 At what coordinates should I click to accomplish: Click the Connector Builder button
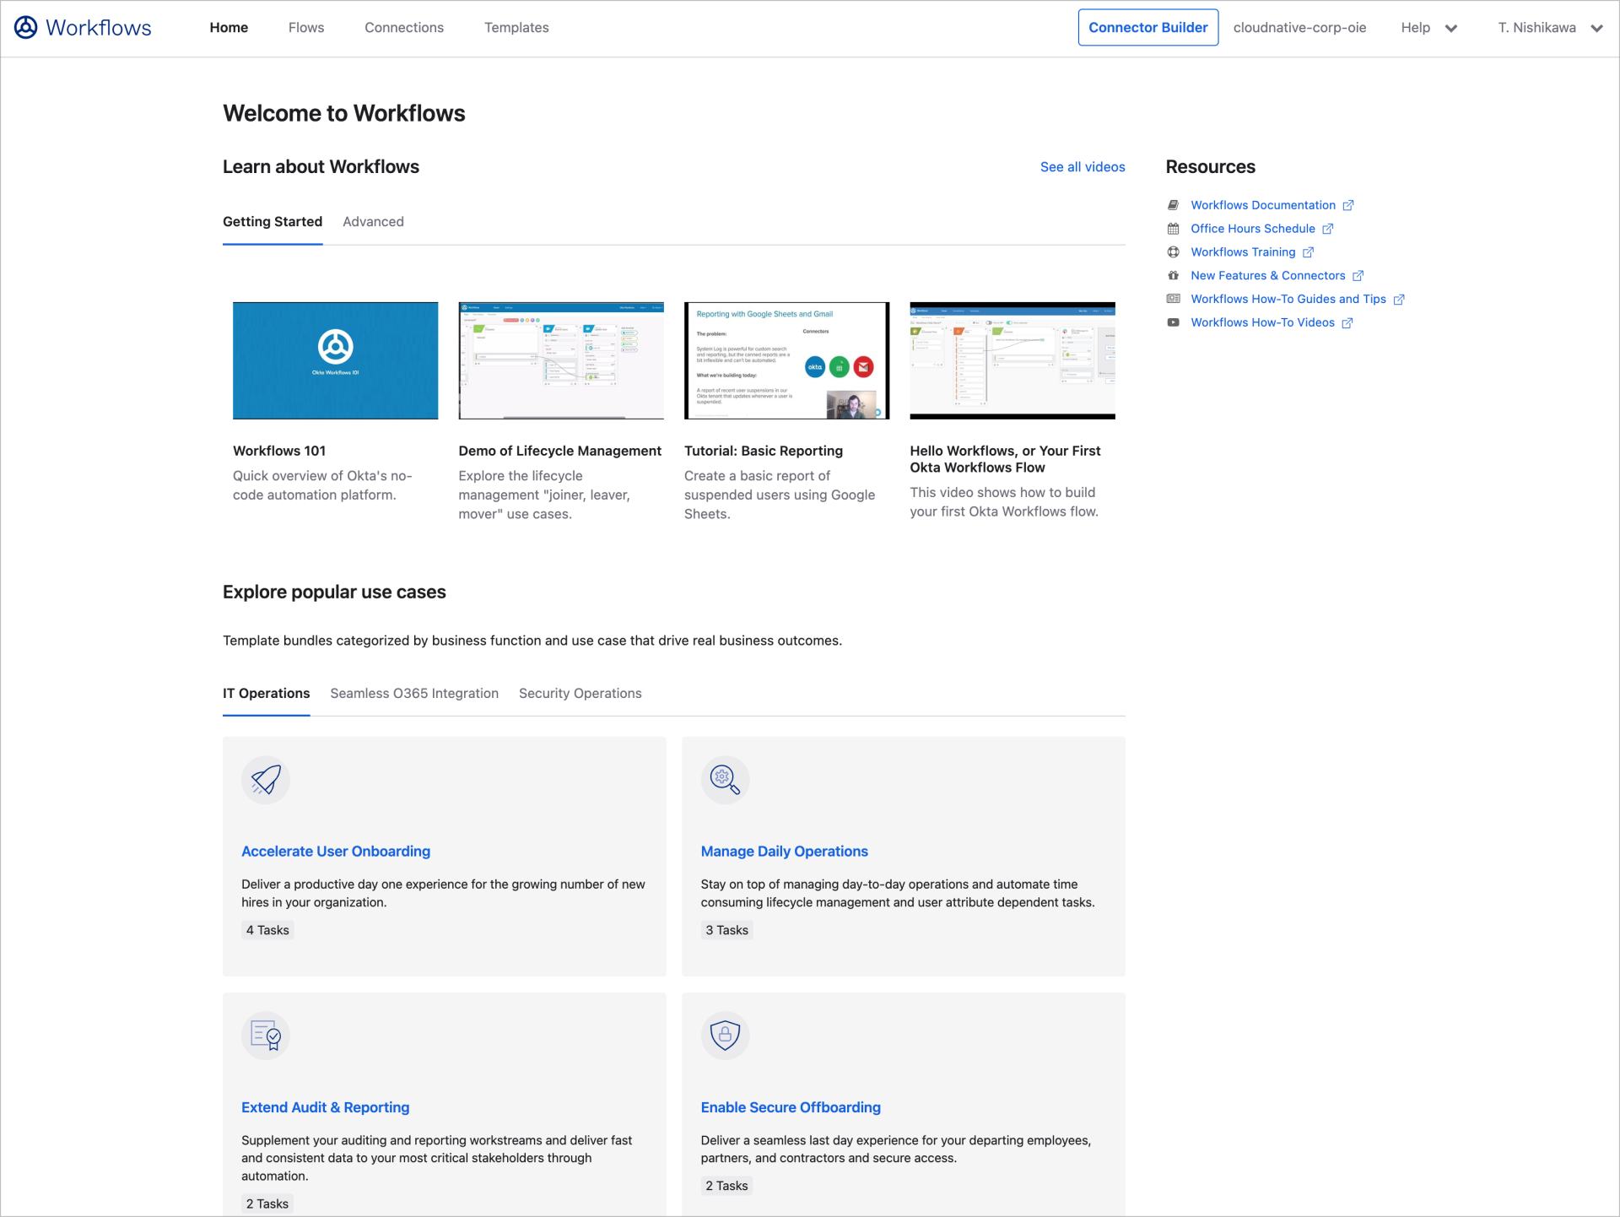click(1148, 27)
